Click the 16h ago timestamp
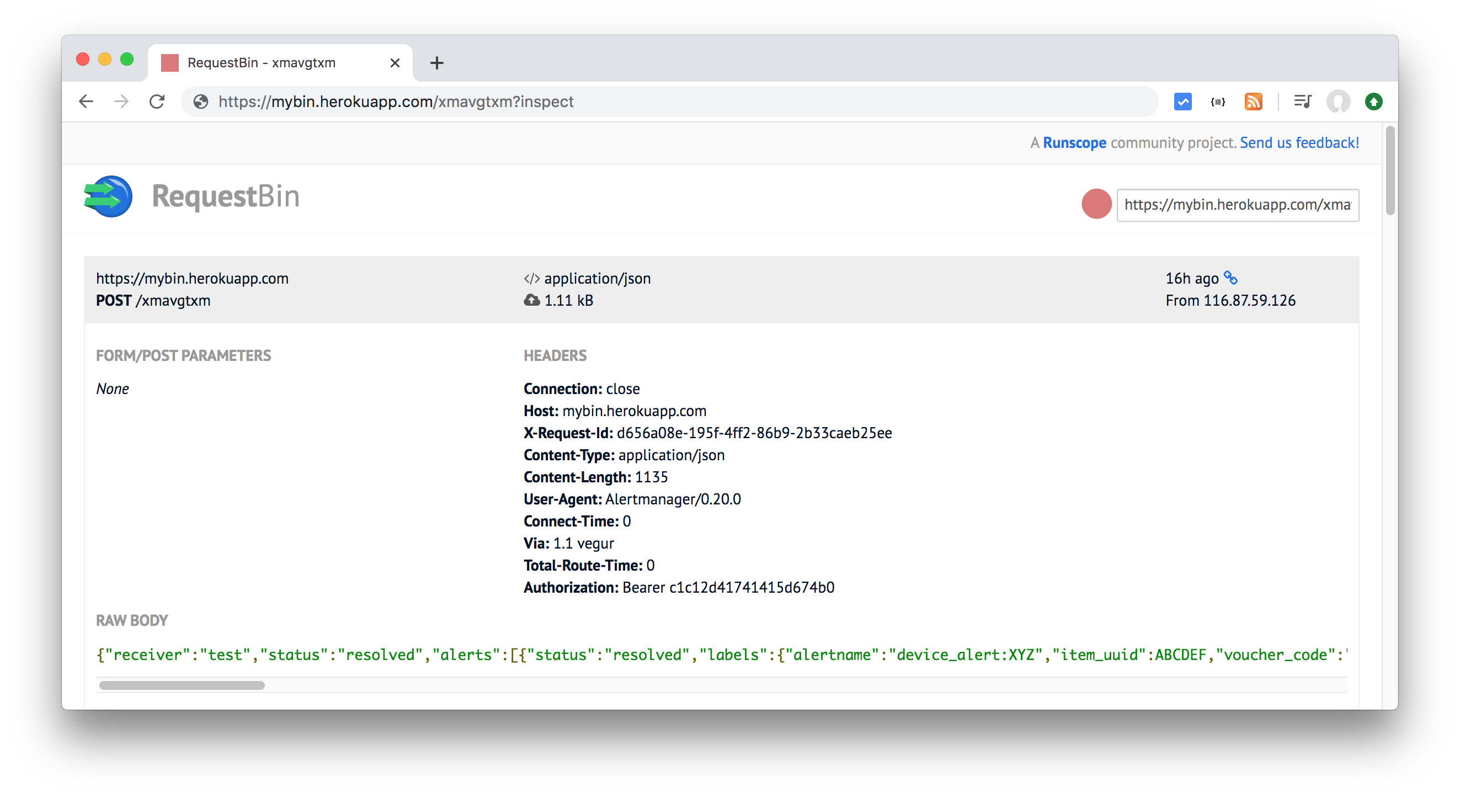Image resolution: width=1460 pixels, height=798 pixels. (1191, 278)
